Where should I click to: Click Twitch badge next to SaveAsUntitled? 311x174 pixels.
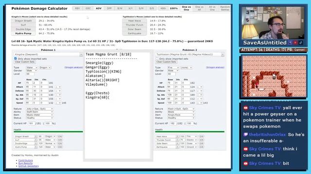pos(290,43)
